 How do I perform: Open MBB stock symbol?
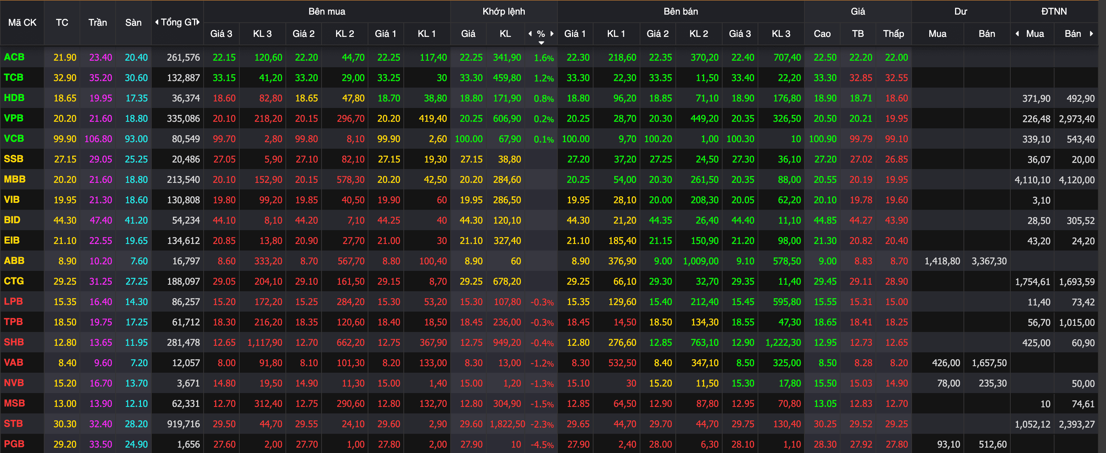pyautogui.click(x=15, y=179)
